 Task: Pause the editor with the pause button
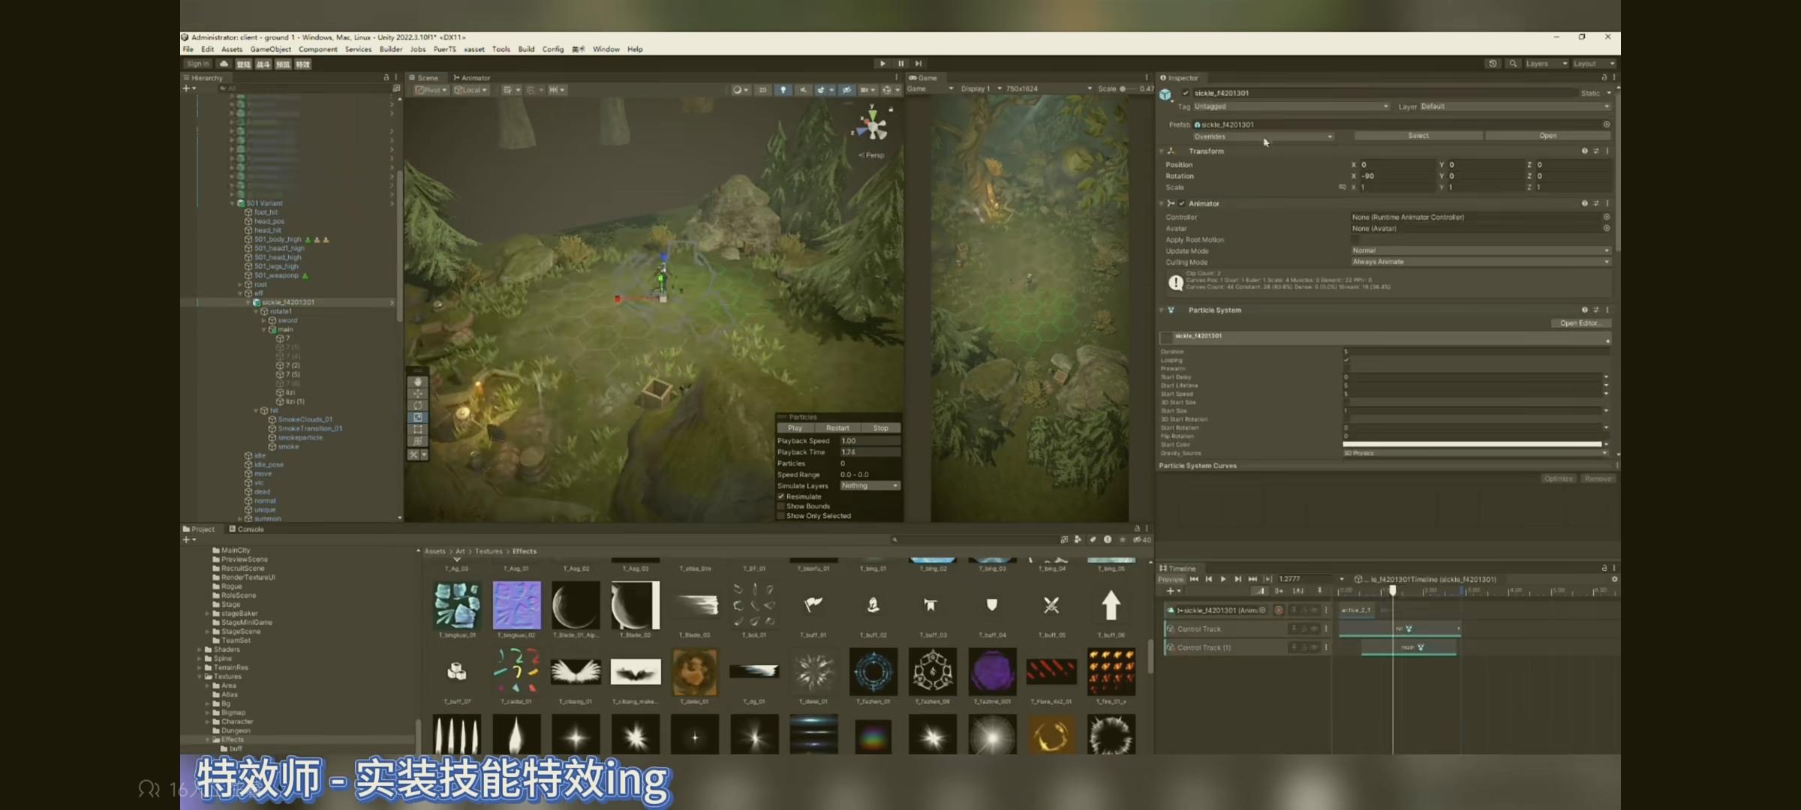point(900,64)
